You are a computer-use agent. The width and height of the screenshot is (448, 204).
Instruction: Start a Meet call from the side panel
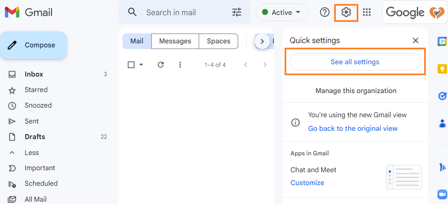[442, 194]
